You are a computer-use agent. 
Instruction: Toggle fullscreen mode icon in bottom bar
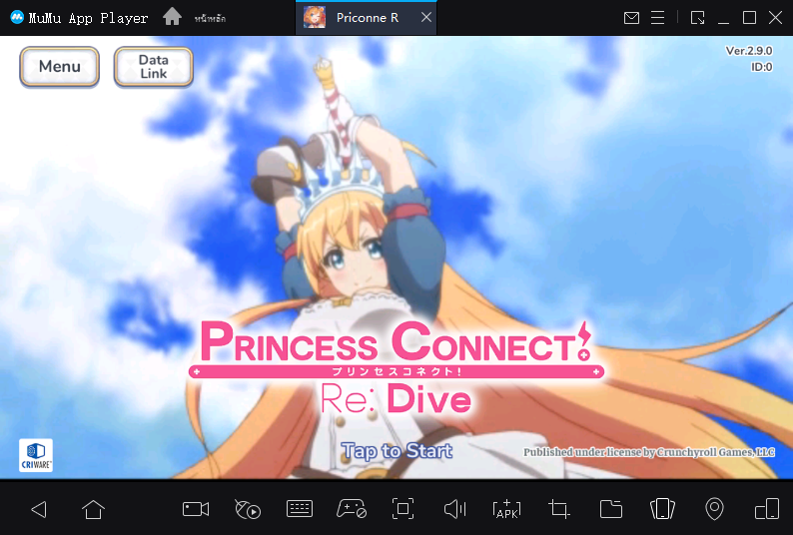pos(403,510)
